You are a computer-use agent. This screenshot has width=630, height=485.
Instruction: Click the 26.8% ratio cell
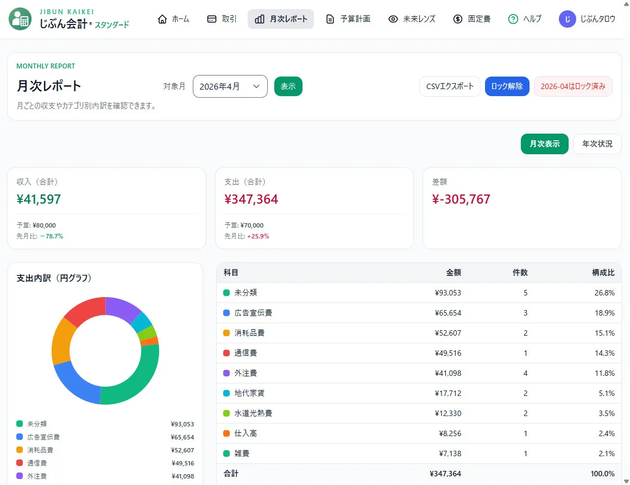click(x=604, y=293)
